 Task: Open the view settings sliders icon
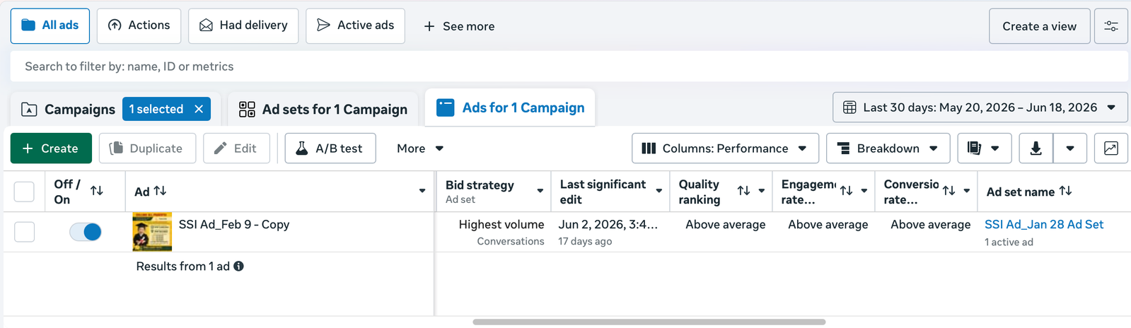click(x=1111, y=26)
